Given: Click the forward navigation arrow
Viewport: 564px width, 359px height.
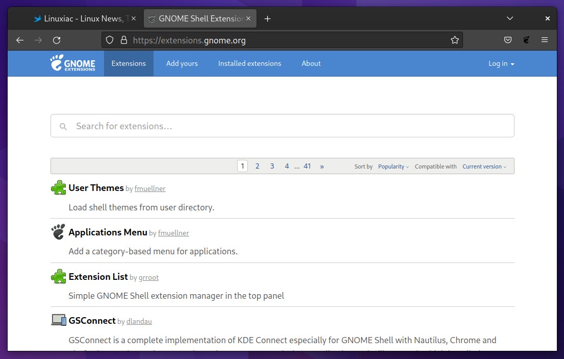Looking at the screenshot, I should coord(38,40).
